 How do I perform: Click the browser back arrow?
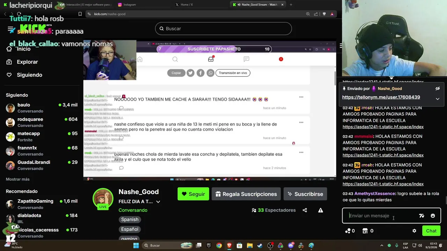click(5, 14)
